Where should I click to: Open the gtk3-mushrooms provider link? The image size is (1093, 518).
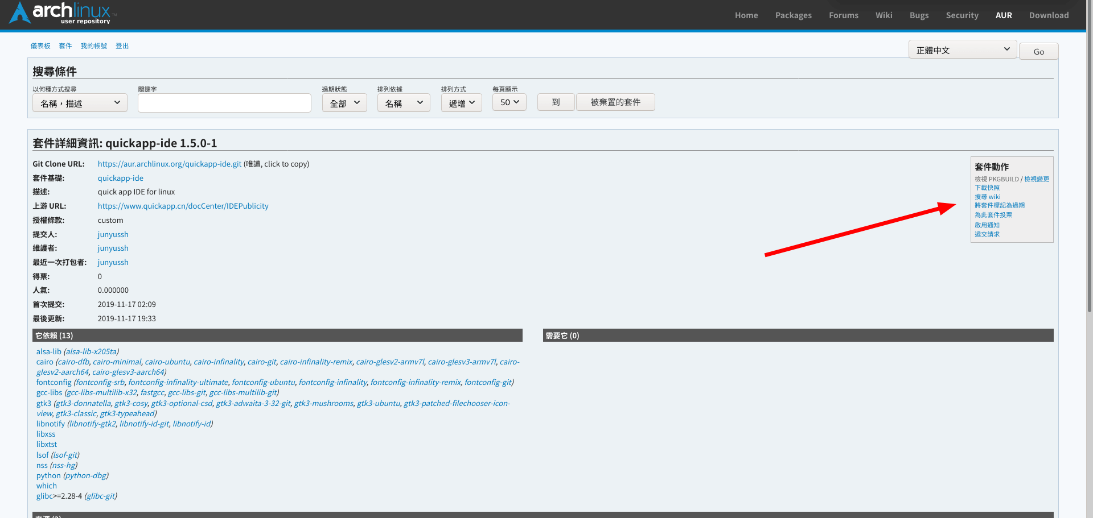click(x=324, y=404)
